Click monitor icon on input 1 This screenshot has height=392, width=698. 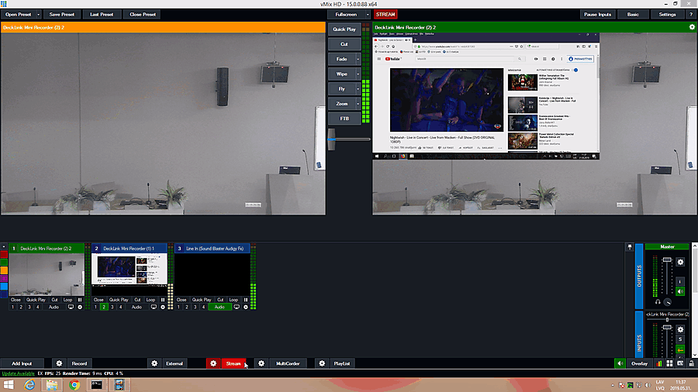[71, 307]
